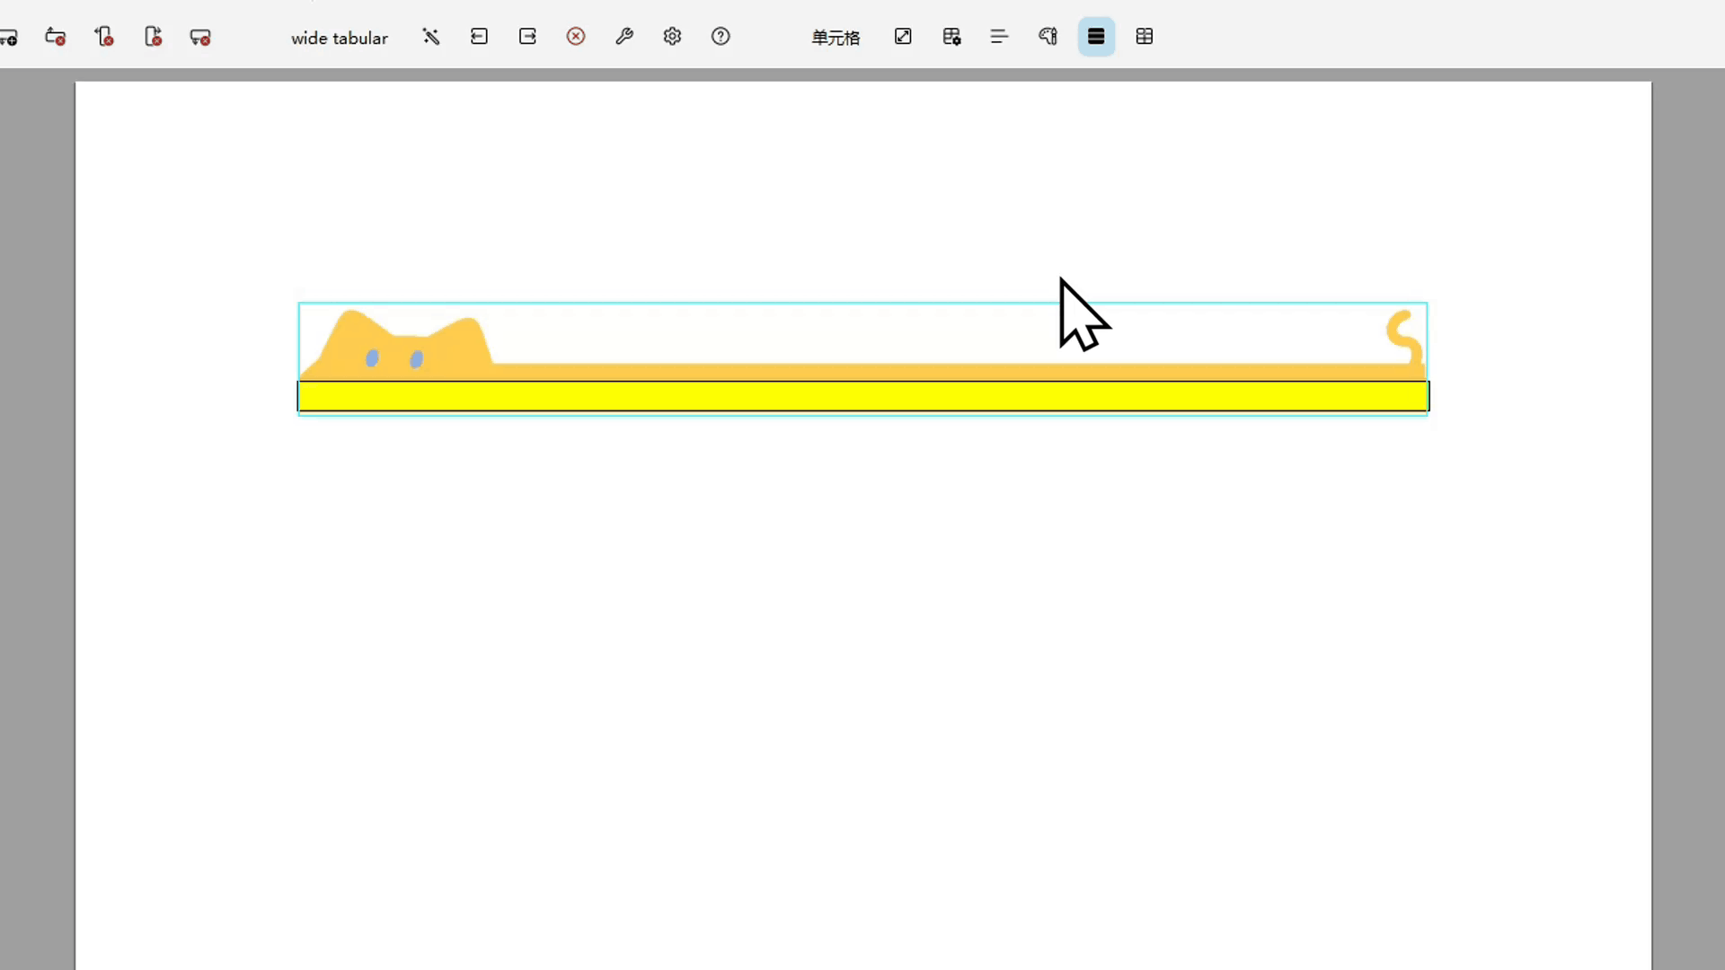Click the 单元格 cell menu
Image resolution: width=1725 pixels, height=970 pixels.
tap(836, 38)
